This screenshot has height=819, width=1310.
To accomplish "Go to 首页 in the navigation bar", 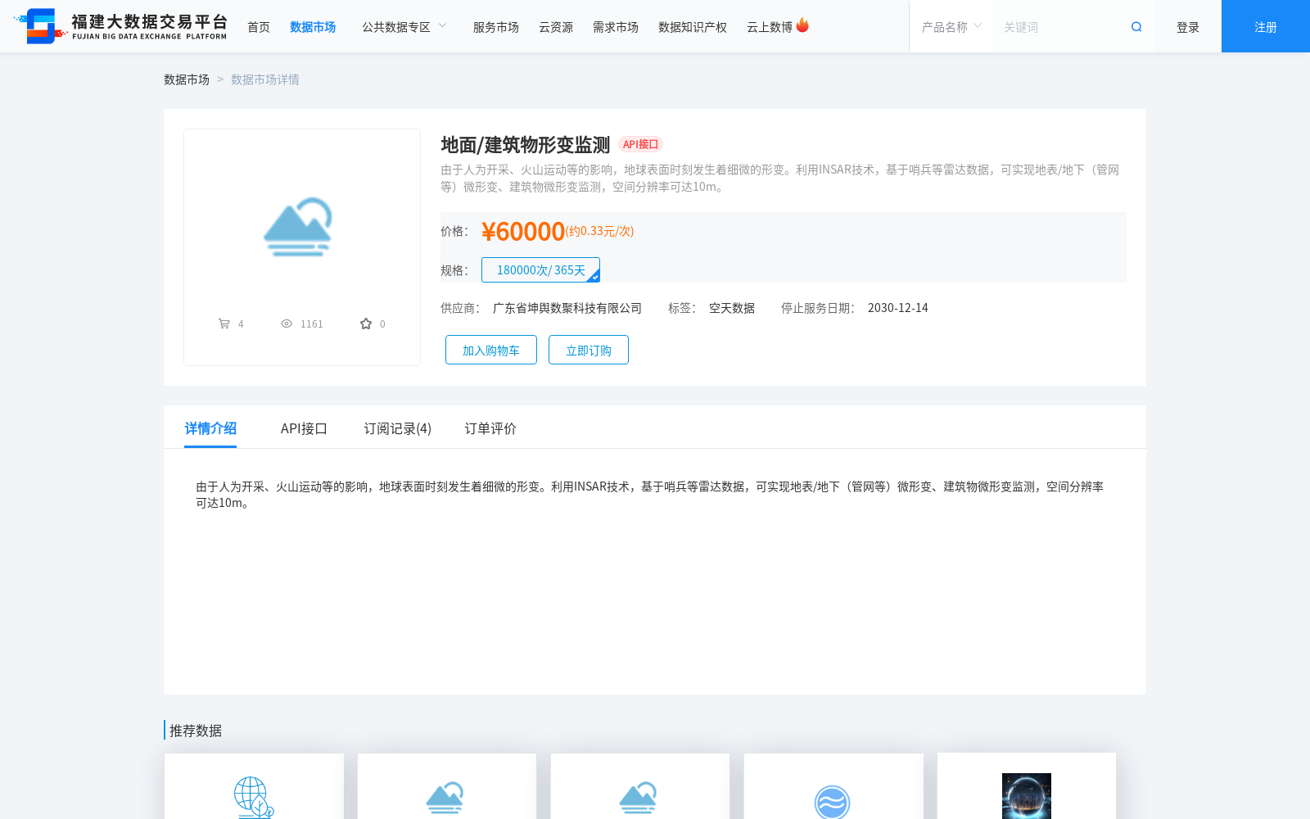I will click(x=259, y=27).
